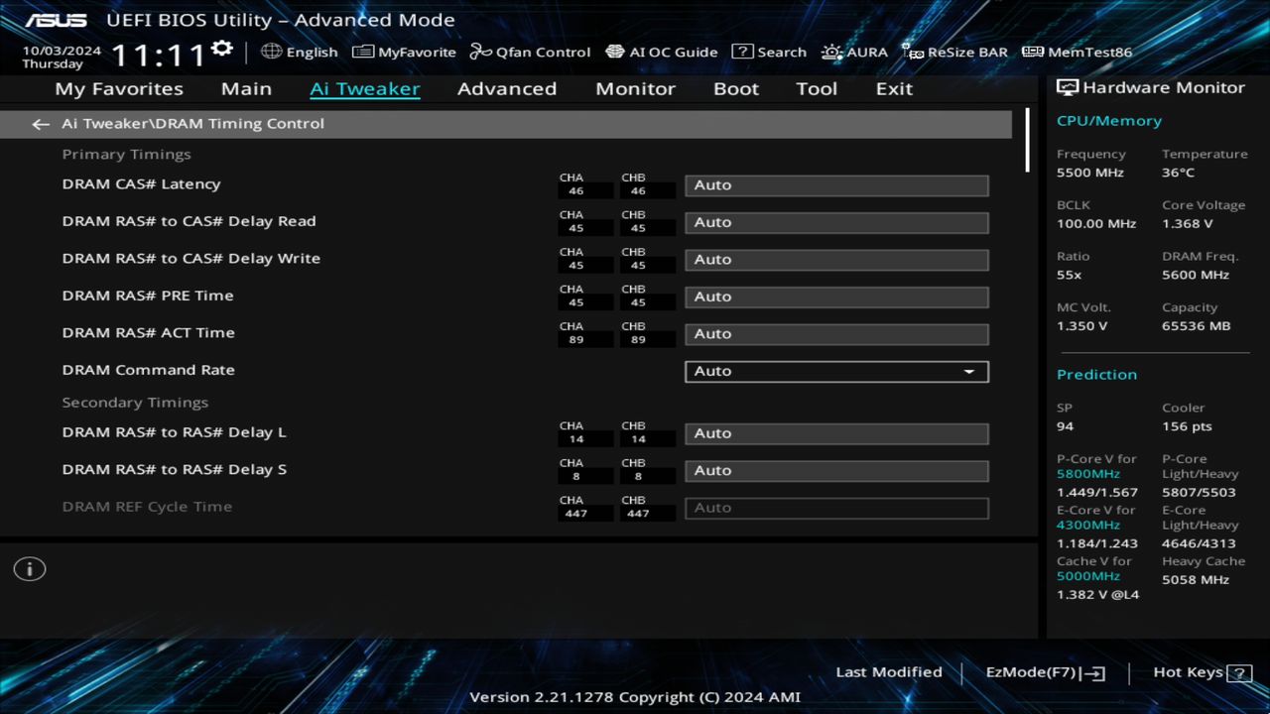Click the DRAM RAS# PRE Time Auto field

coord(836,297)
